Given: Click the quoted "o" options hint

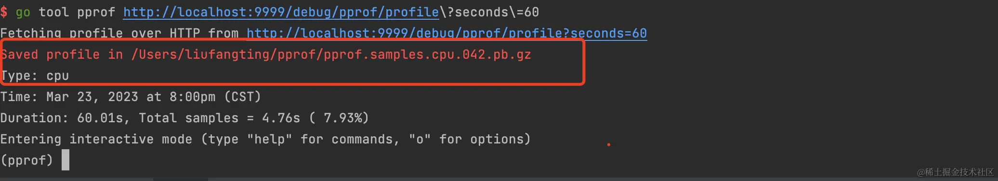Looking at the screenshot, I should pyautogui.click(x=420, y=139).
